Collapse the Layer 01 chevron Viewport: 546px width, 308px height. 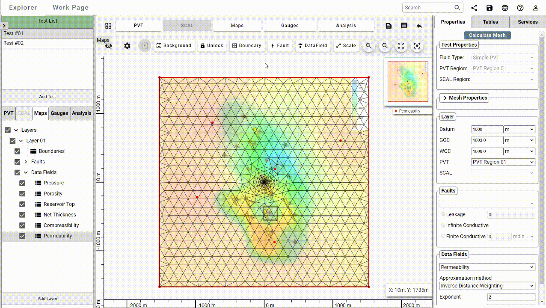point(21,141)
